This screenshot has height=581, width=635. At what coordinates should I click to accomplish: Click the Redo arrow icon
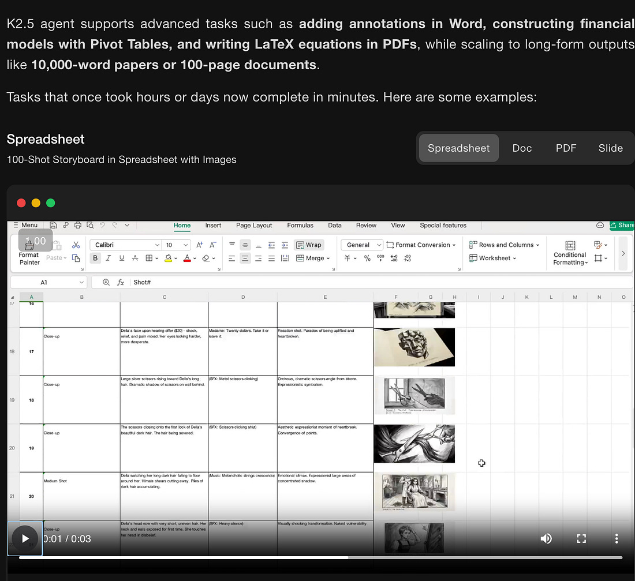point(115,224)
